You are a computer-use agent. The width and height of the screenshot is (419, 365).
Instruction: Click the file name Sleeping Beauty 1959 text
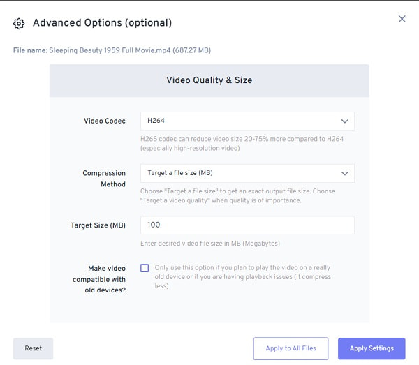click(x=130, y=50)
